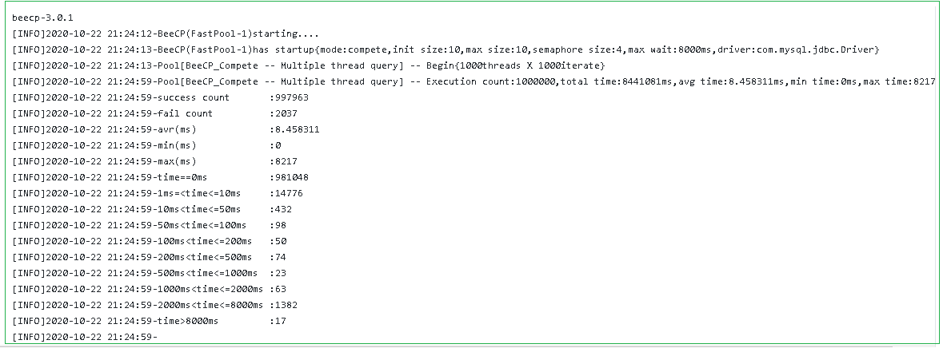
Task: Click the 200ms<time<=500ms value 74
Action: click(280, 257)
